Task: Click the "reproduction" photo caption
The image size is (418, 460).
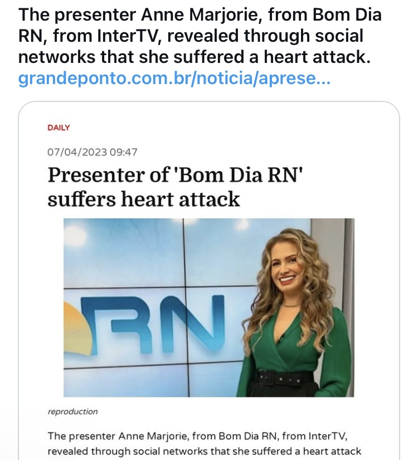Action: coord(72,412)
